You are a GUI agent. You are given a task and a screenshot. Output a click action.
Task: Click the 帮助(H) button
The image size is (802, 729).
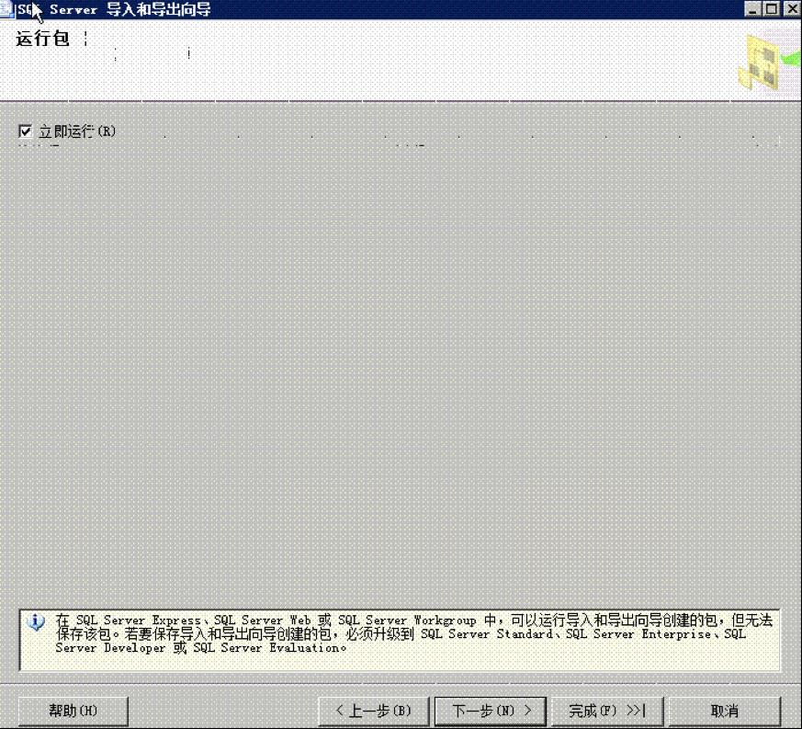[73, 712]
